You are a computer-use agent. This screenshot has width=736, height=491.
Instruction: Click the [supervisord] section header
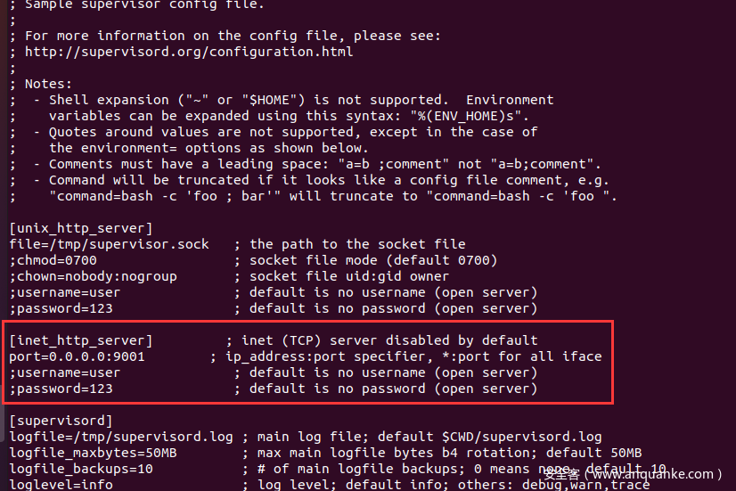click(x=61, y=421)
